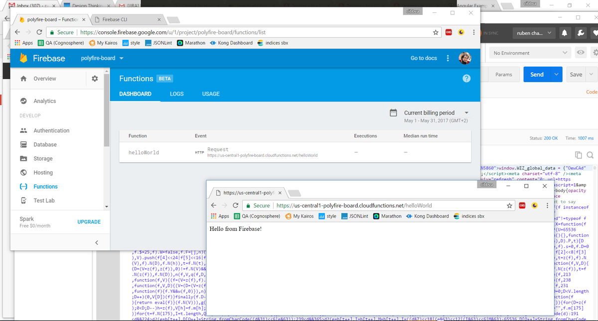This screenshot has height=321, width=598.
Task: Click the helloWorld cloudfunctions URL in table
Action: (x=262, y=155)
